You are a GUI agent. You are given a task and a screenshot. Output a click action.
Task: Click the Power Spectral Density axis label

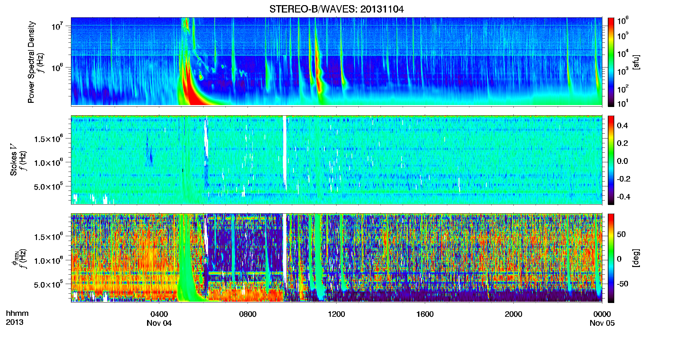31,62
